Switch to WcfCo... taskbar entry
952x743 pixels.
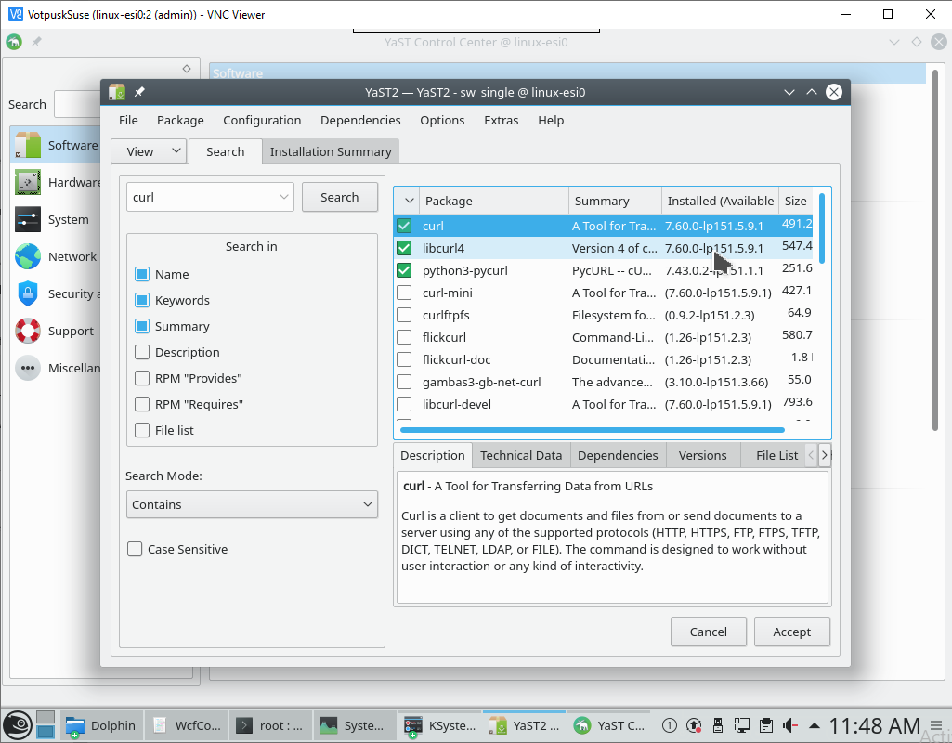187,725
